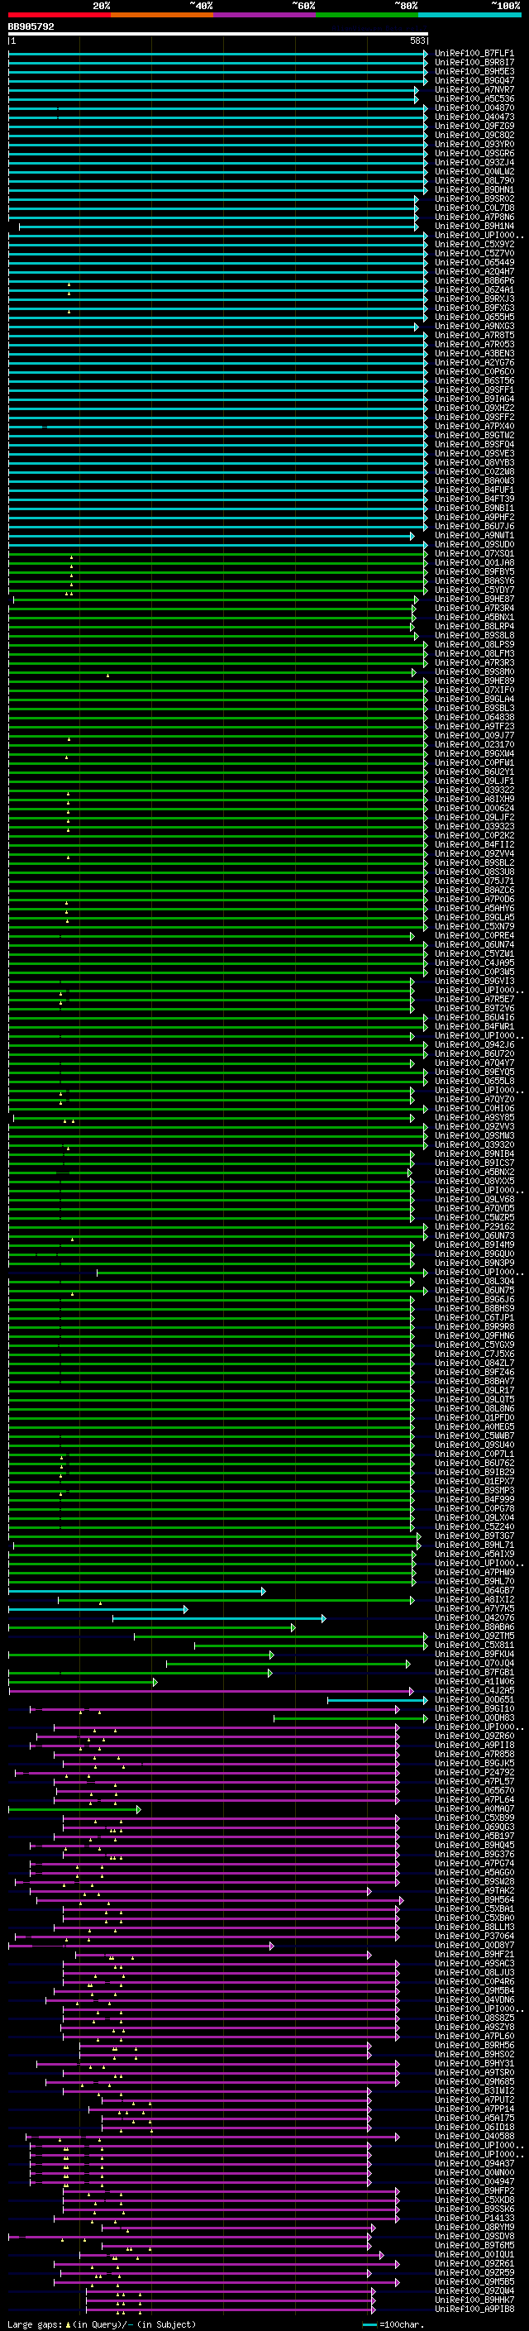Select the UniRef100_O23170 hit
529x2331 pixels.
coord(474,745)
